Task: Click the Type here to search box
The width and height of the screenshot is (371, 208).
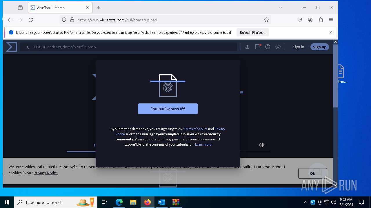Action: [56, 202]
